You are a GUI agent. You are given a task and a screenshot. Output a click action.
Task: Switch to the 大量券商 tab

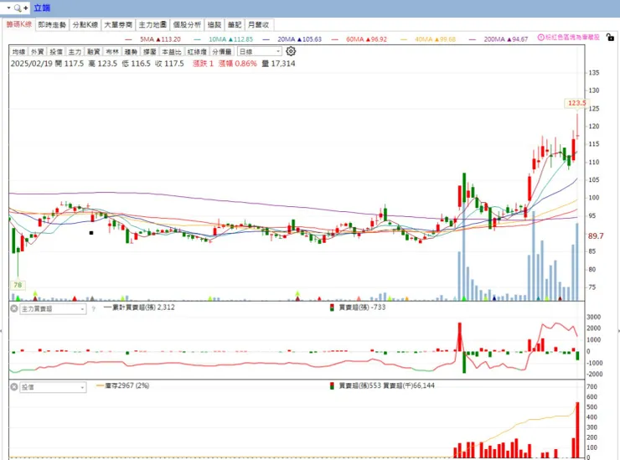click(x=118, y=25)
